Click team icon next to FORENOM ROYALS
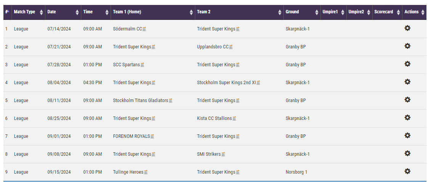Viewport: 428px width, 182px height. coord(152,137)
